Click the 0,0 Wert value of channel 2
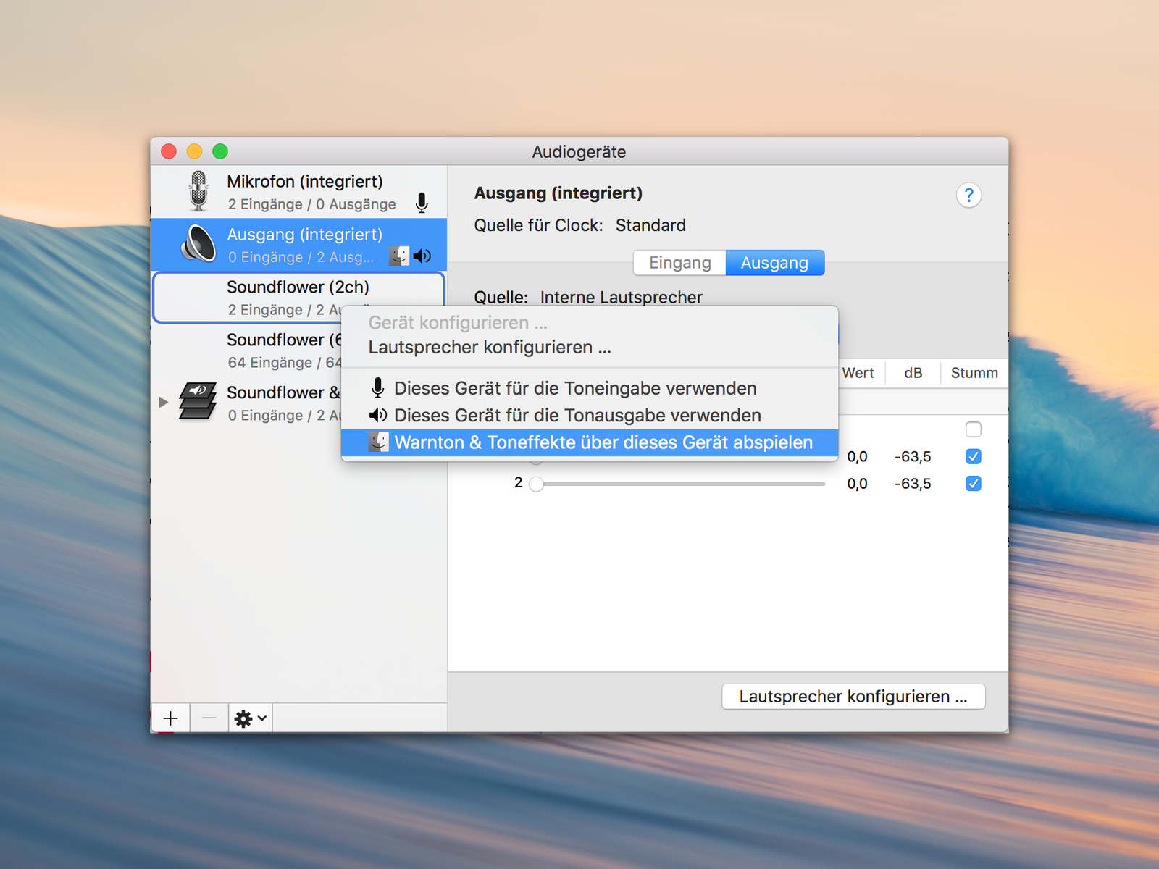The width and height of the screenshot is (1159, 869). tap(857, 484)
